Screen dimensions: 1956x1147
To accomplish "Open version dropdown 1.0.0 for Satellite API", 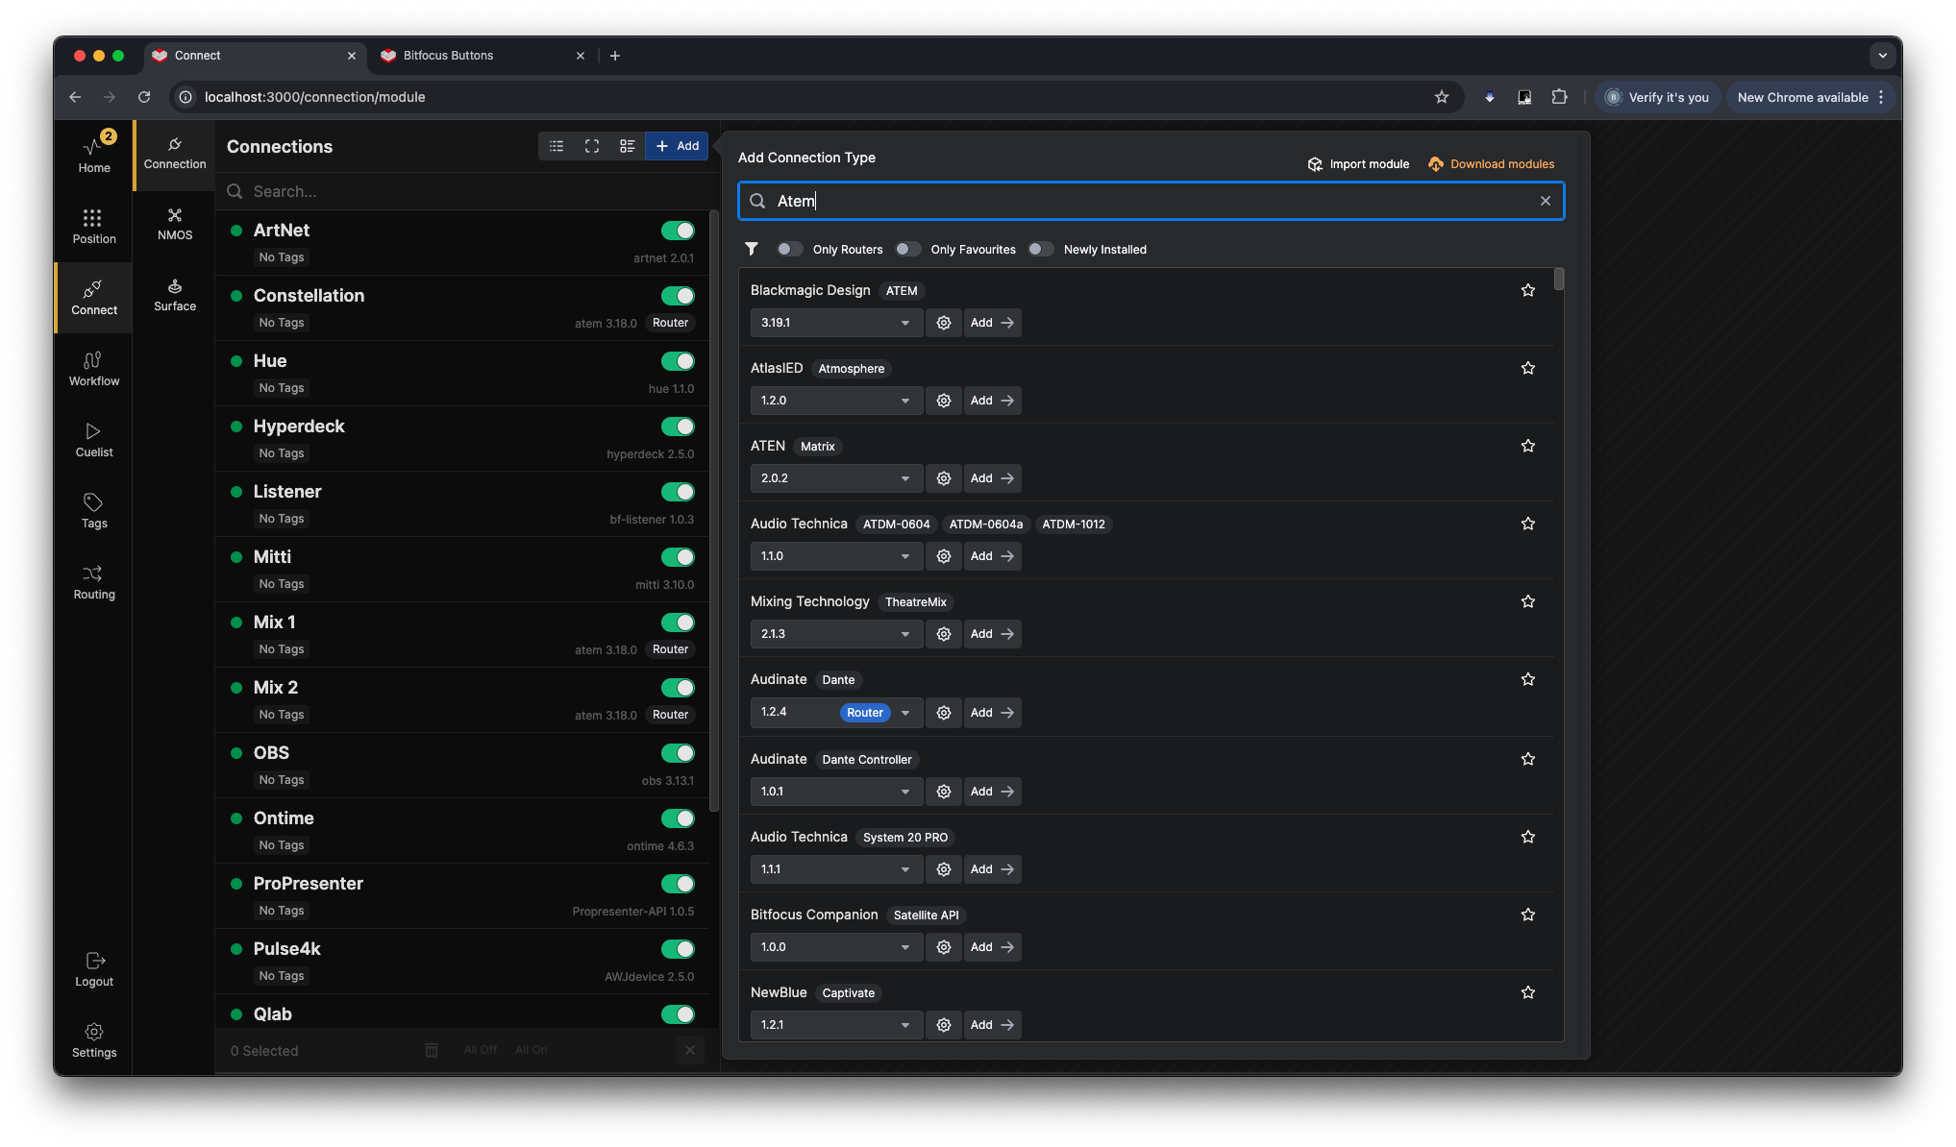I will pos(836,947).
